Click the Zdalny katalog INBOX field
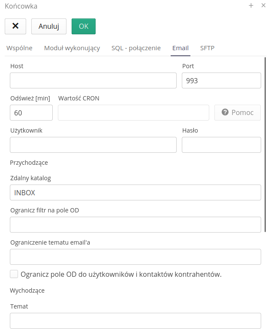This screenshot has height=333, width=268. [135, 192]
